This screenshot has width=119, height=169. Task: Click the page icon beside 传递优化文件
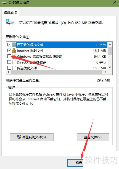[14, 68]
